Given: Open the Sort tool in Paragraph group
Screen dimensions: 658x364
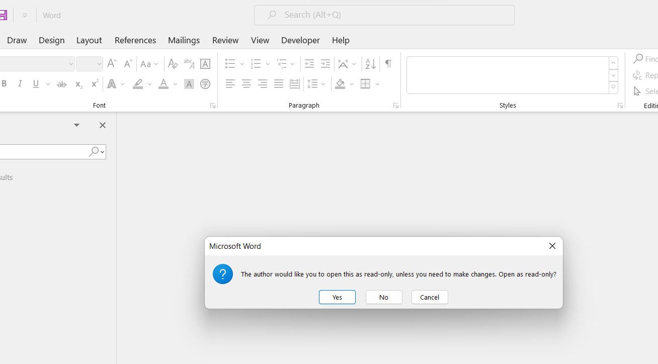Looking at the screenshot, I should coord(370,64).
